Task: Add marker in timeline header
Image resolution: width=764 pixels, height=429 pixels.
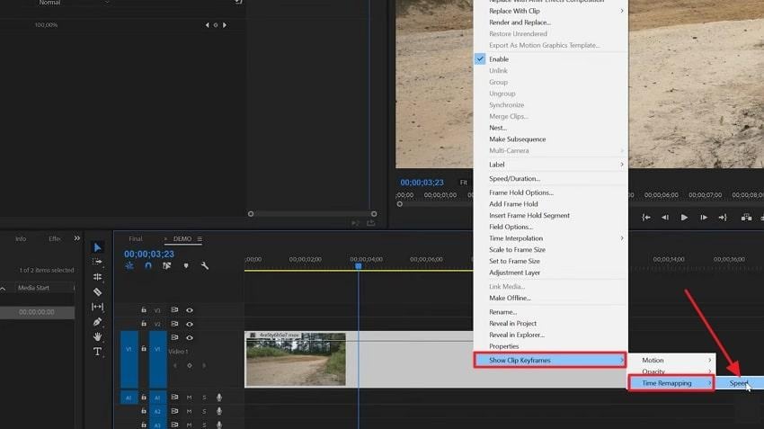Action: 186,265
